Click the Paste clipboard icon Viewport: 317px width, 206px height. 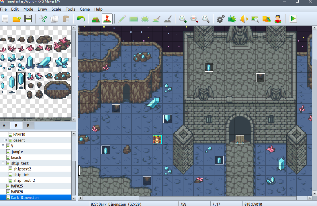(x=66, y=19)
